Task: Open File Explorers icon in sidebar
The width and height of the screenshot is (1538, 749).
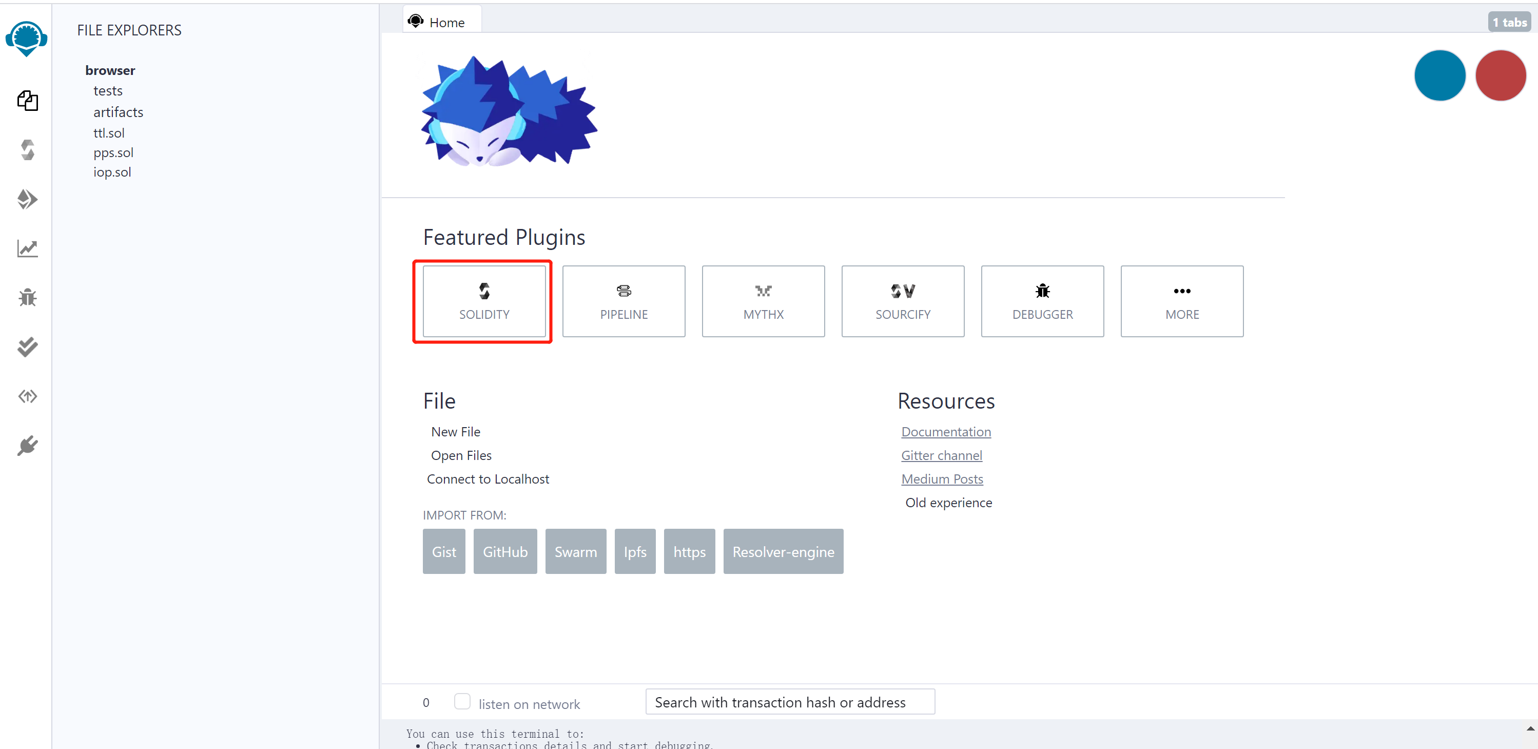Action: 28,100
